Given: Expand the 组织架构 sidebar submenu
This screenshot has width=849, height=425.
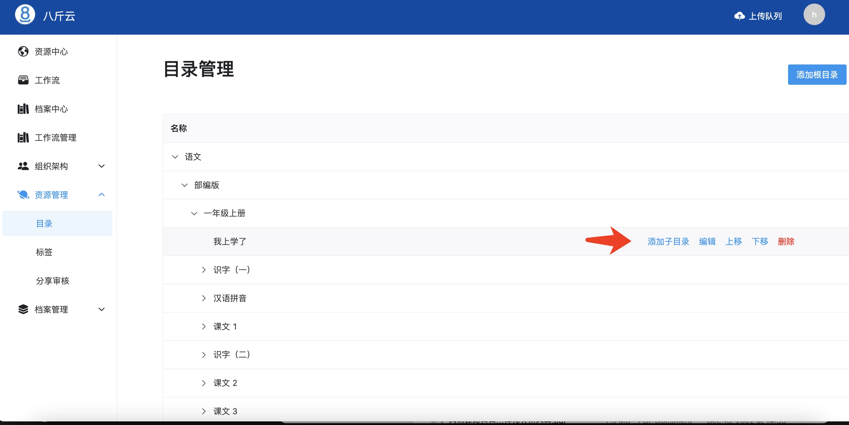Looking at the screenshot, I should pos(102,166).
